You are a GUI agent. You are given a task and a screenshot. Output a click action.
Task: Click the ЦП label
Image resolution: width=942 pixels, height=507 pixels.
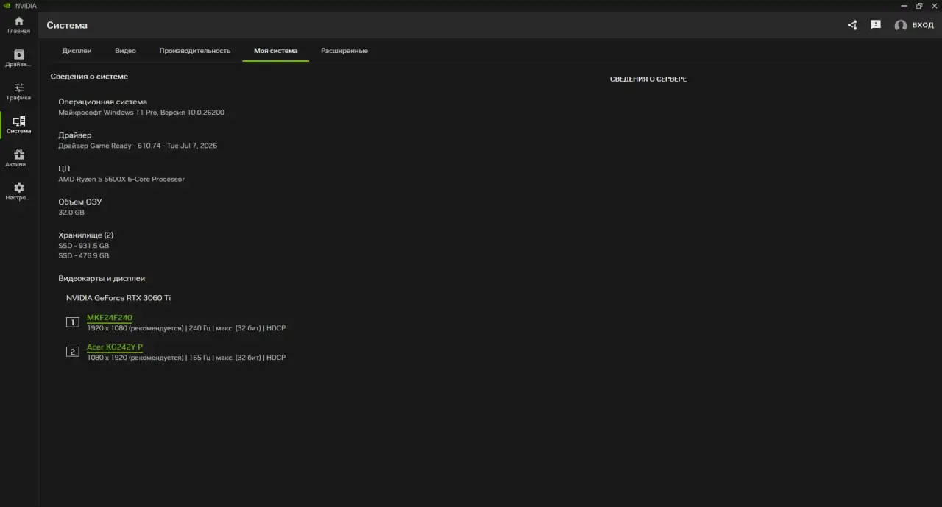[x=64, y=169]
